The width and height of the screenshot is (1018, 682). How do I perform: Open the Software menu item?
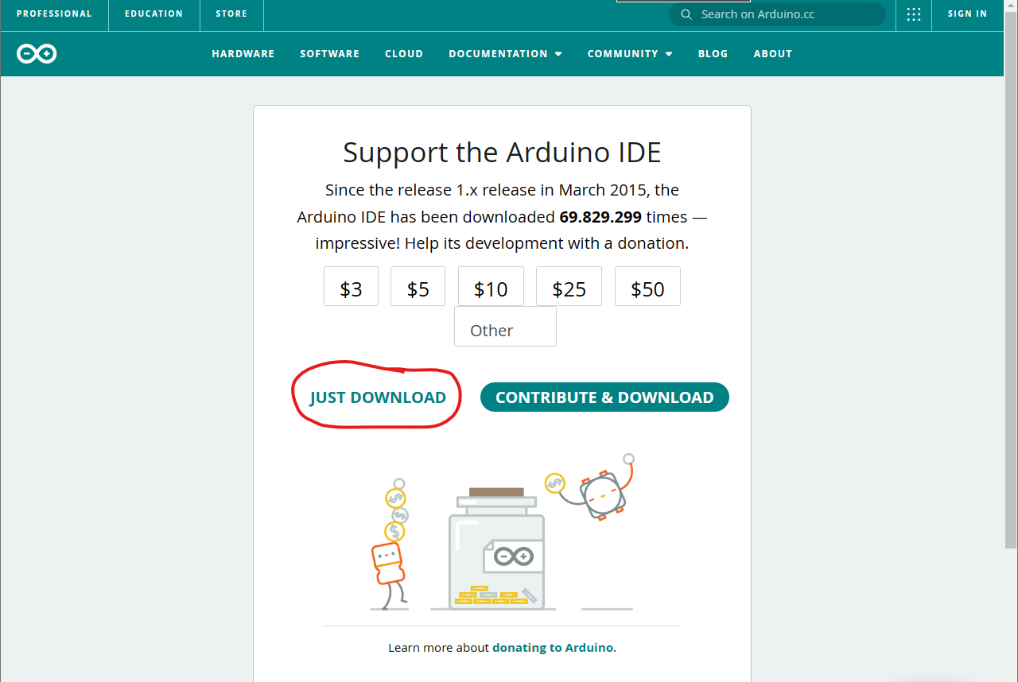click(x=329, y=54)
